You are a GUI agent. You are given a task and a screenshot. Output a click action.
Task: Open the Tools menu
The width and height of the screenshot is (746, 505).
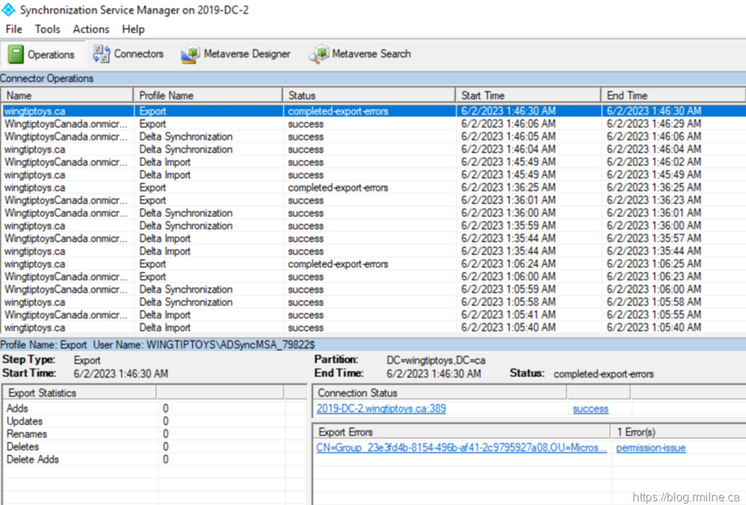[x=47, y=29]
